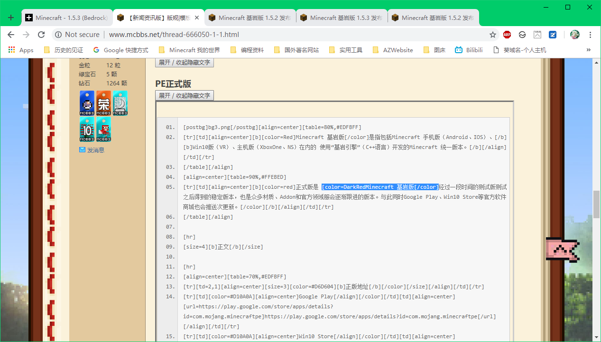Click the [size=4][b]正文[/b][/size] line
This screenshot has width=601, height=342.
click(223, 247)
